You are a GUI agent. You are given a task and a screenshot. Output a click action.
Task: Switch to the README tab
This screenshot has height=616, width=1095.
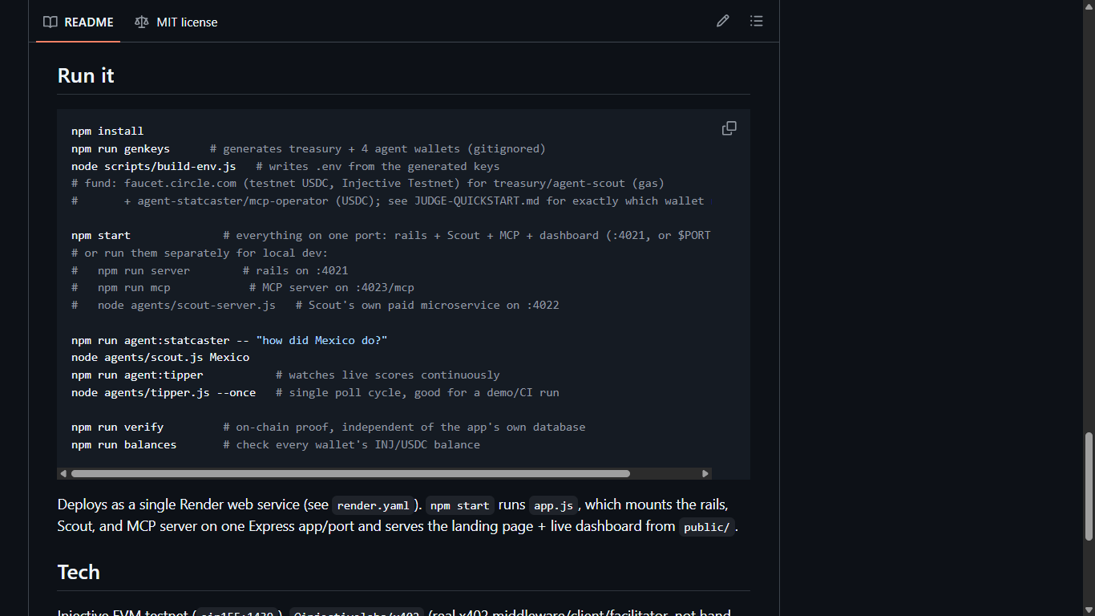pos(79,22)
